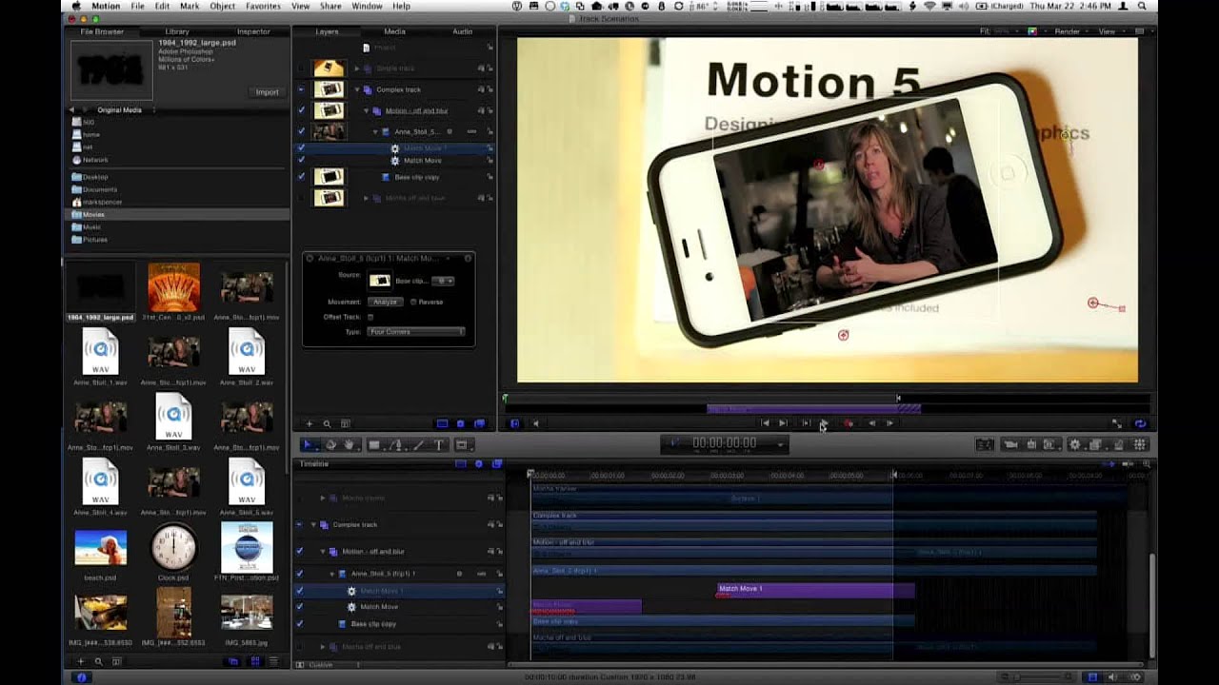Open the Add Behavior gear menu

pyautogui.click(x=1075, y=444)
